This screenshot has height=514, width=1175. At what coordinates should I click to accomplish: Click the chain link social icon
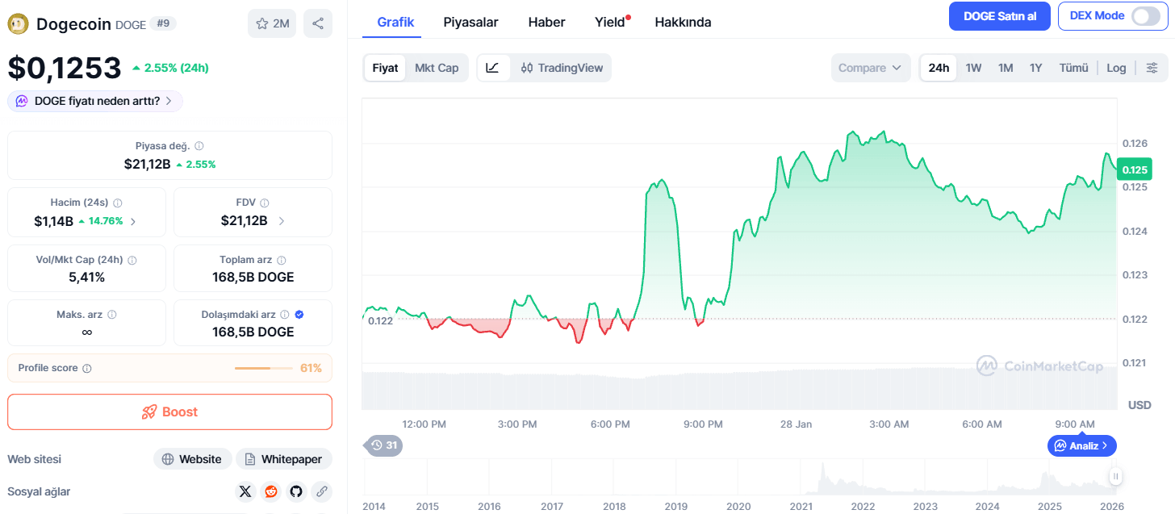point(321,491)
